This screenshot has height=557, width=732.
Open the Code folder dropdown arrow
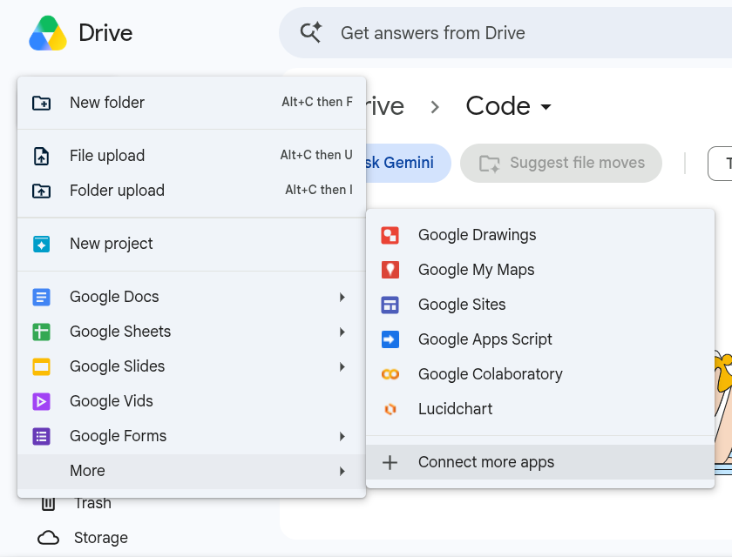coord(546,107)
